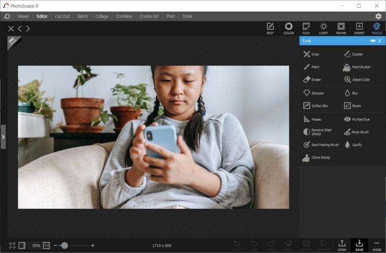Screen dimensions: 386x253
Task: Click the PhotoScape home swirl icon
Action: tap(7, 16)
